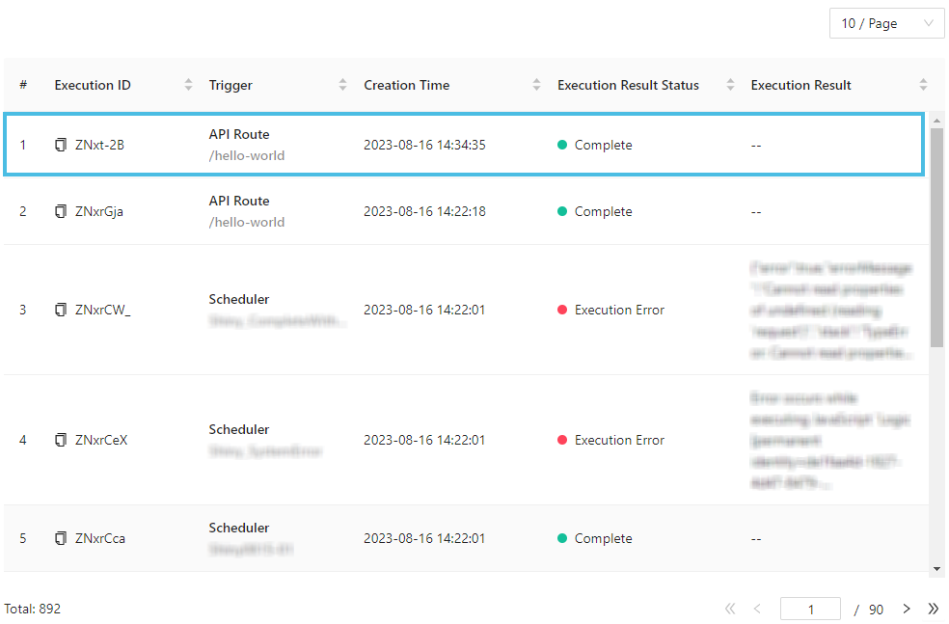Go to previous page arrow
949x624 pixels.
(x=757, y=609)
